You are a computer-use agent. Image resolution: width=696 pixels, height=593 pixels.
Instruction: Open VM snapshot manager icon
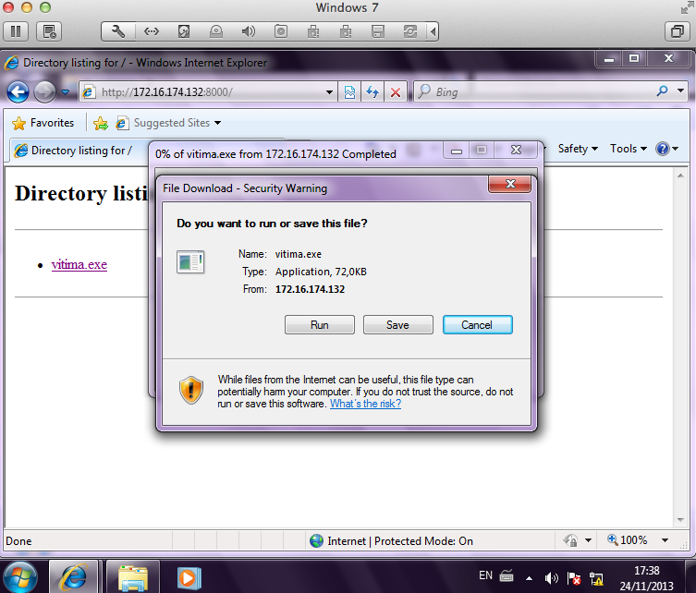49,31
